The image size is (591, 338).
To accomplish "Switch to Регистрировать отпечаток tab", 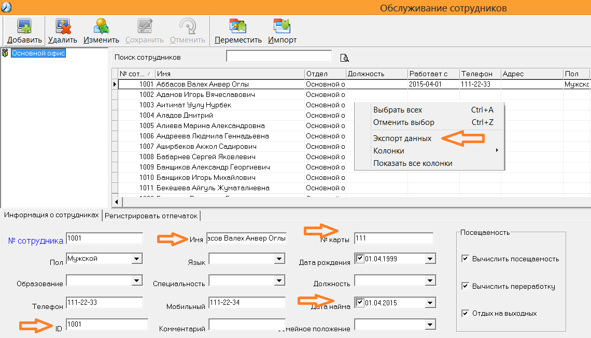I will [x=151, y=216].
